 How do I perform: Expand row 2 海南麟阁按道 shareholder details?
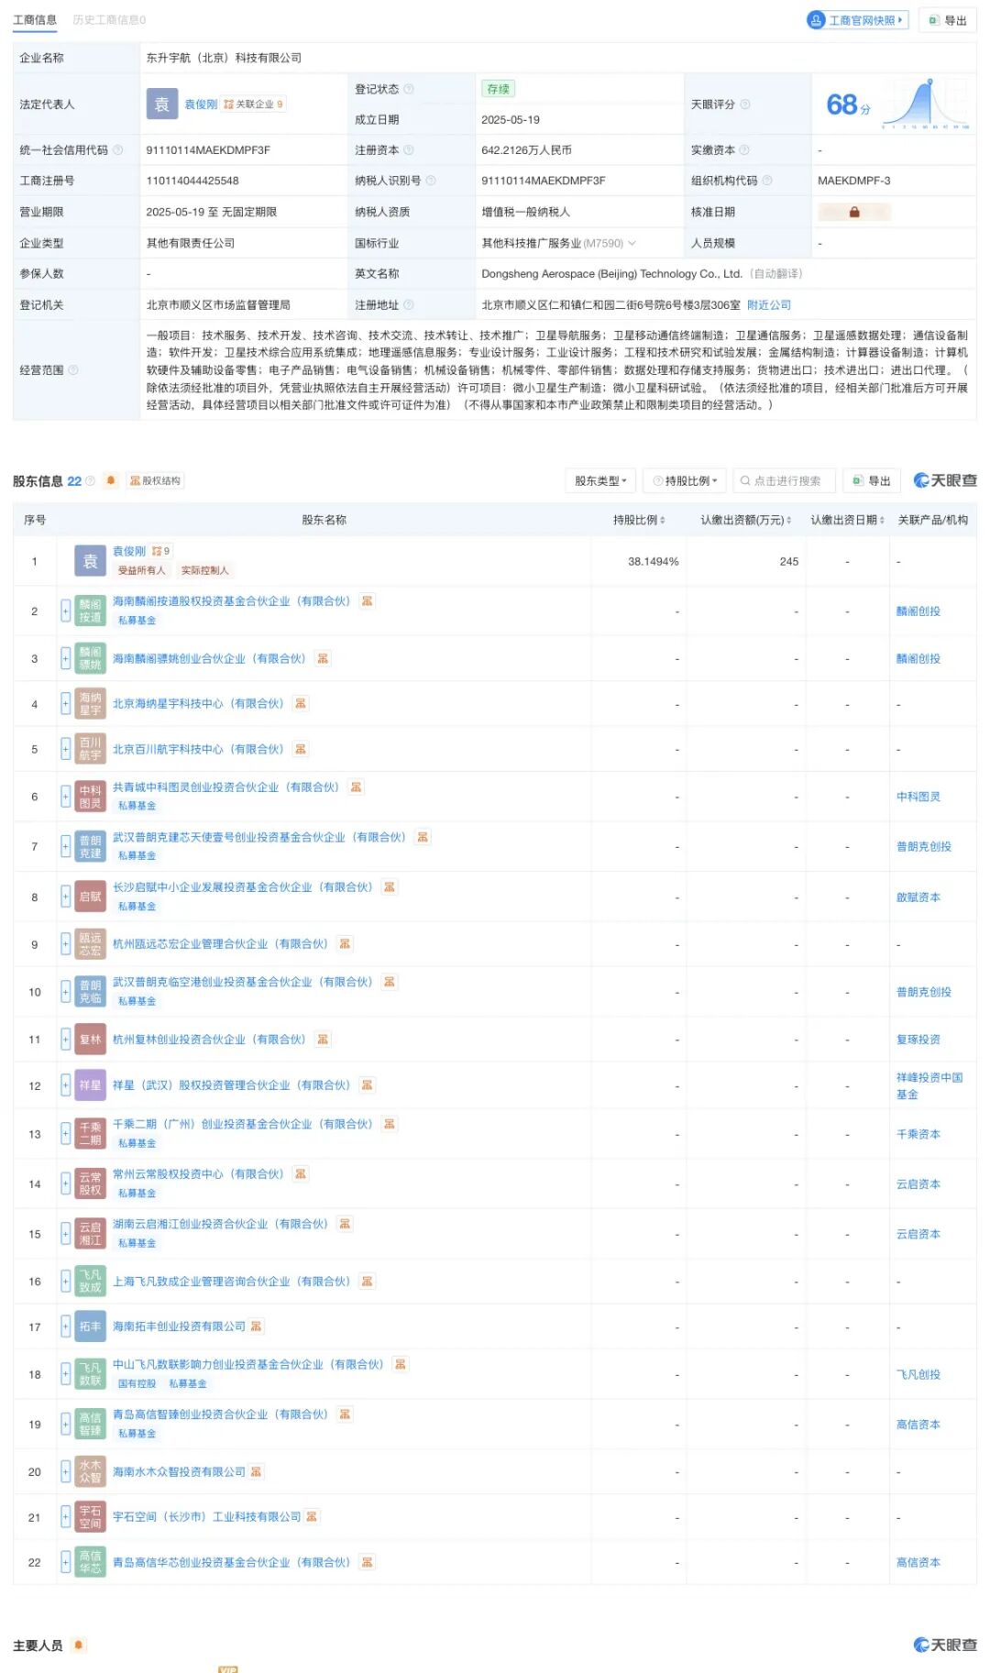pos(65,611)
